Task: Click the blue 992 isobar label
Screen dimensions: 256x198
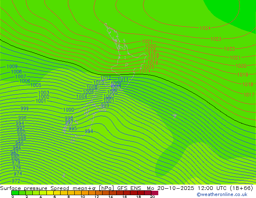Action: coord(21,128)
